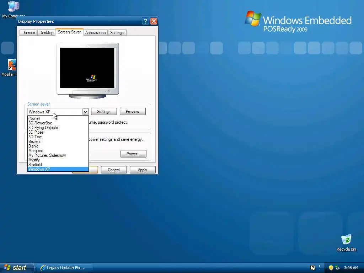Click the help question mark tray icon
The height and width of the screenshot is (273, 364).
tap(313, 267)
